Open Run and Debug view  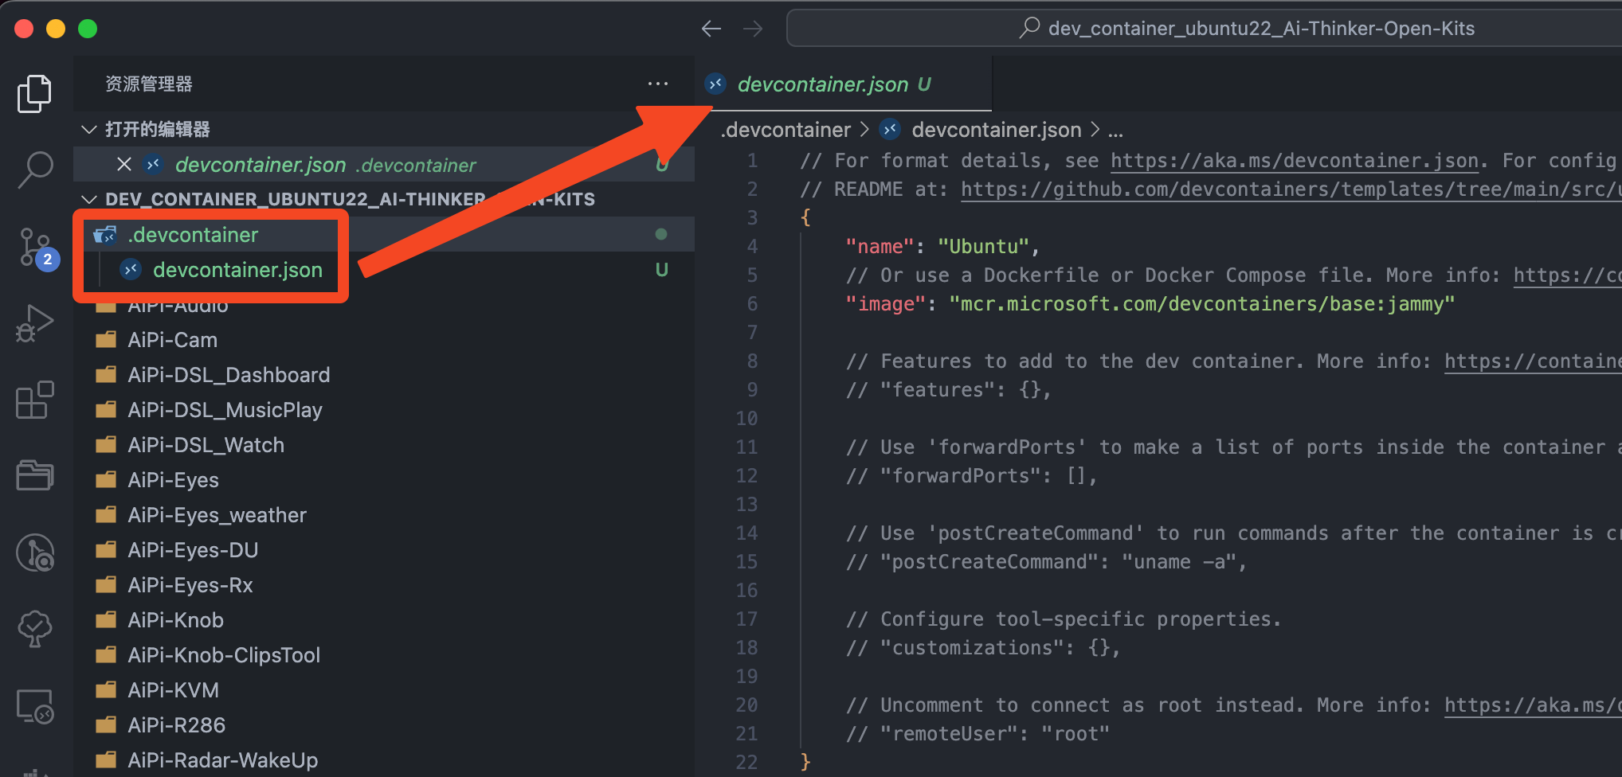[x=34, y=323]
